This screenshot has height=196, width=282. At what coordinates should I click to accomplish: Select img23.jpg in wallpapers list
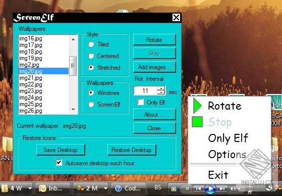[43, 91]
